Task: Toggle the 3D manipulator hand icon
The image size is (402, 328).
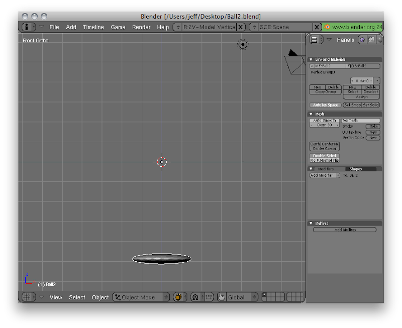Action: pyautogui.click(x=222, y=297)
